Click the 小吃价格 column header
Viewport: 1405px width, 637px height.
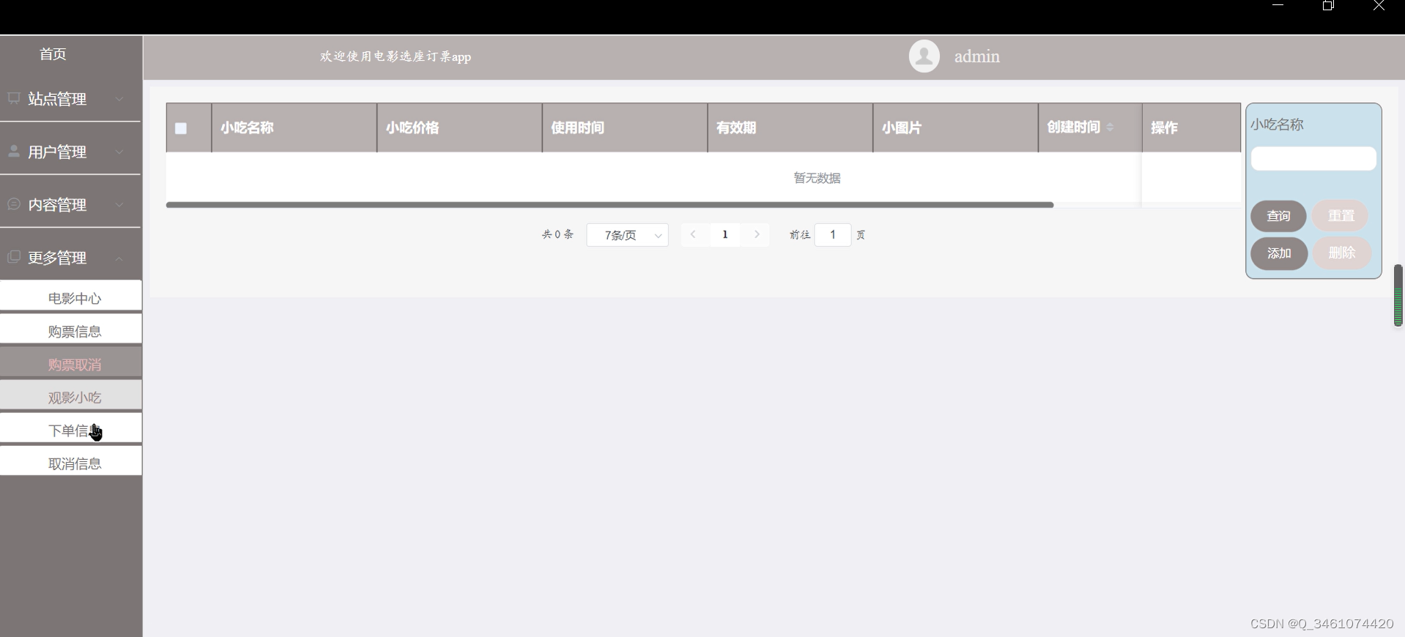click(459, 127)
